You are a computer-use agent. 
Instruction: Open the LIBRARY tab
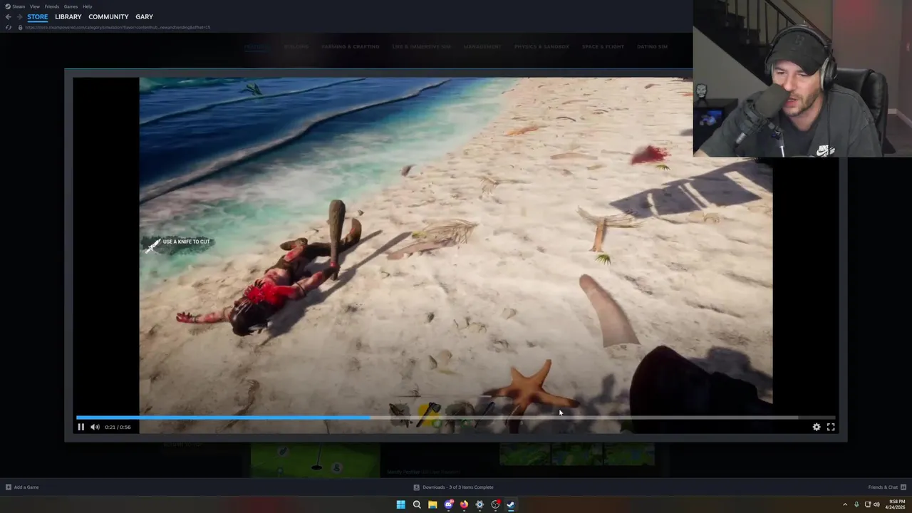[68, 16]
